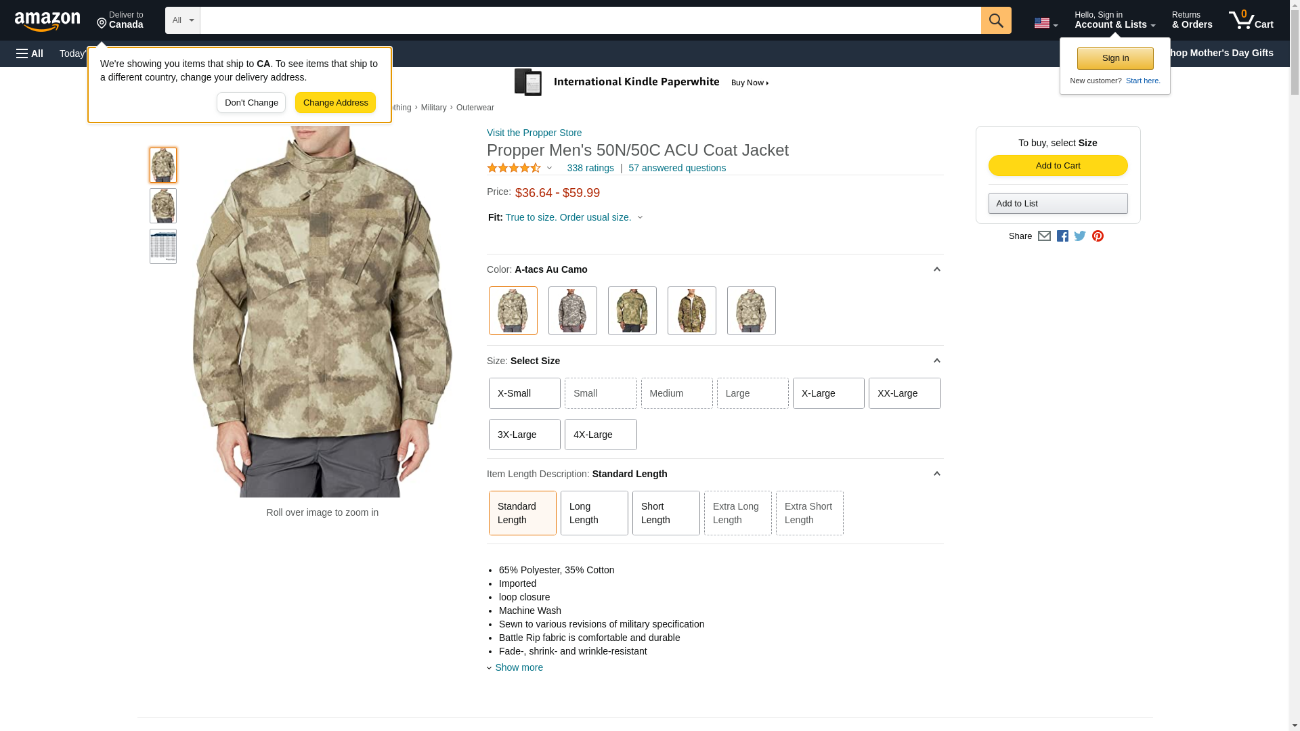Select X-Large size option

pos(828,393)
